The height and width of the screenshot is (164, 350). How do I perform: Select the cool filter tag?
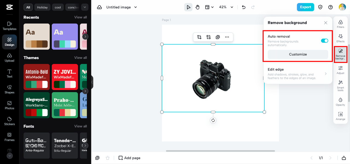point(58,7)
